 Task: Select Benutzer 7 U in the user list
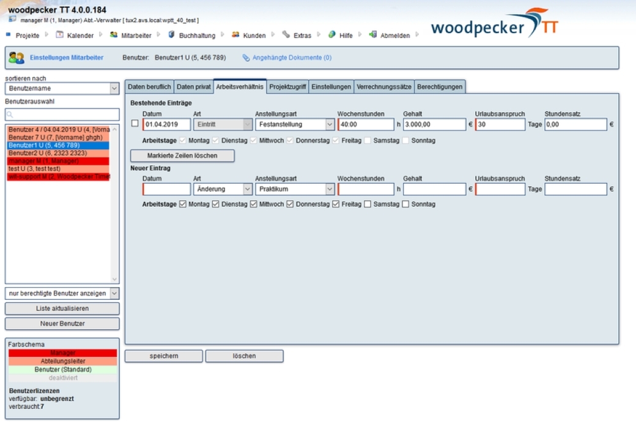click(58, 138)
